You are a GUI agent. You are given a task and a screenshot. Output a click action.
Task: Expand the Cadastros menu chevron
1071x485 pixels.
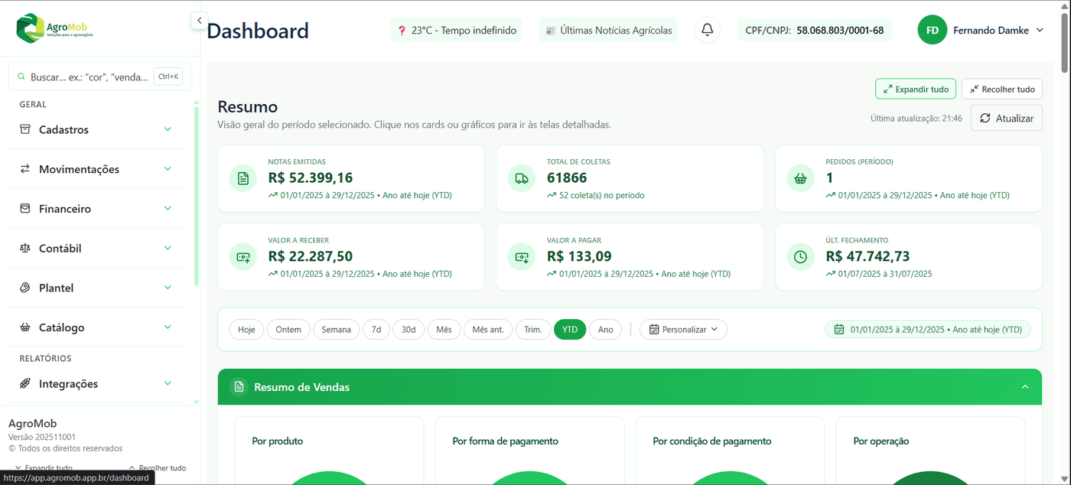tap(168, 129)
